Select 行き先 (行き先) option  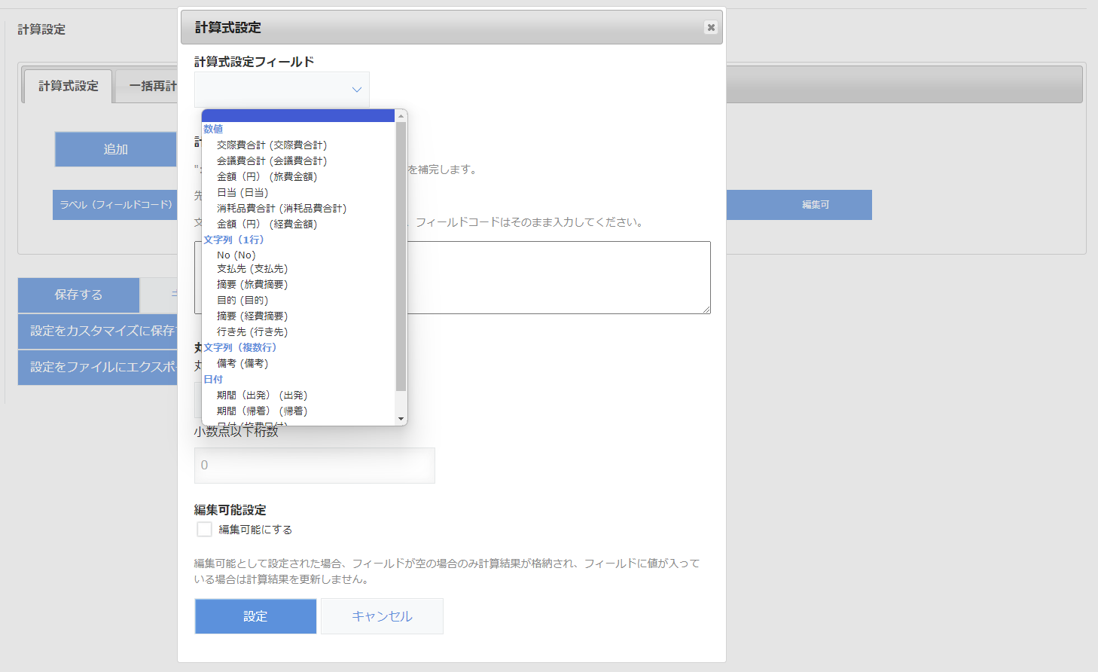click(252, 331)
